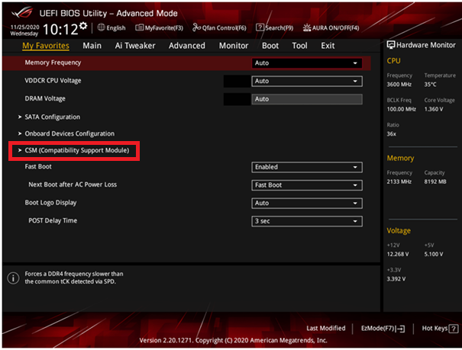
Task: Click black value box beside DRAM Voltage
Action: [x=237, y=99]
